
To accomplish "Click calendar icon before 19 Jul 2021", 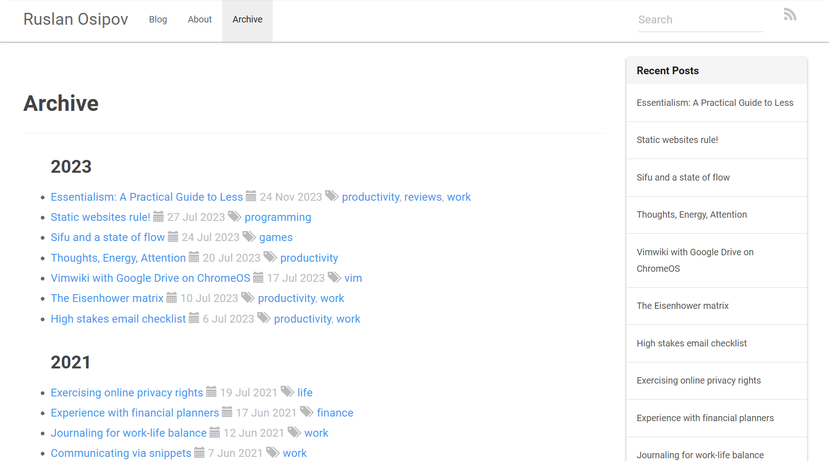I will tap(211, 392).
